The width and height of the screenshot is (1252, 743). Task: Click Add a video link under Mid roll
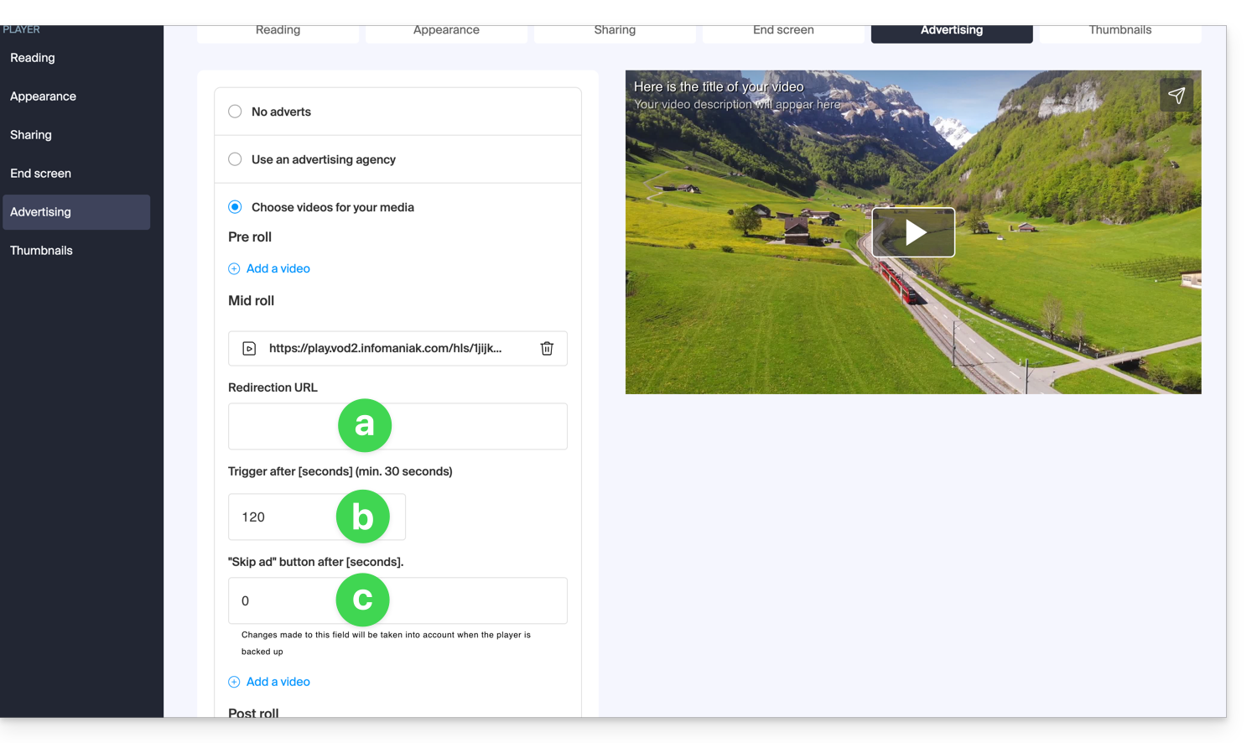[x=278, y=682]
